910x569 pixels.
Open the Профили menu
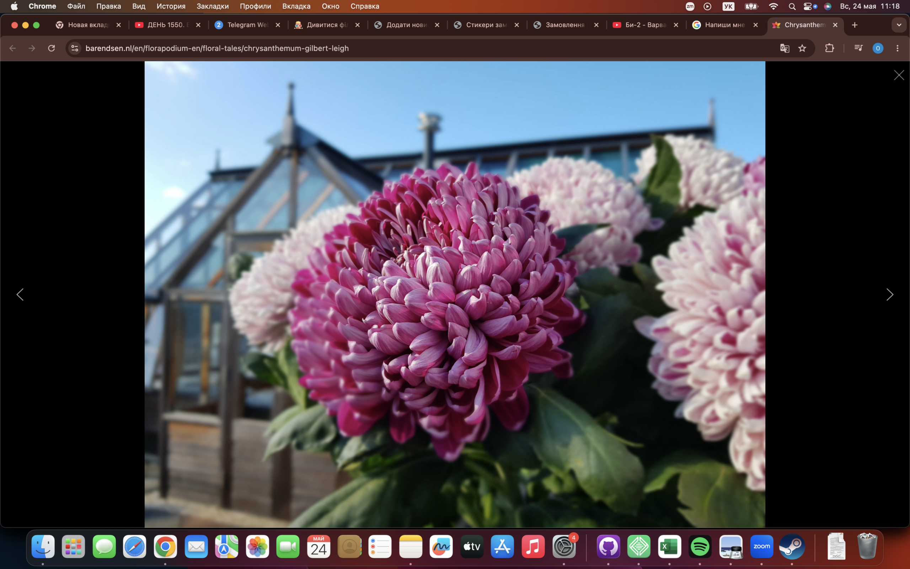tap(255, 6)
